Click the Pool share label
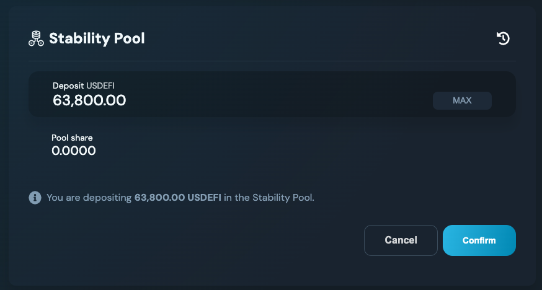Image resolution: width=542 pixels, height=290 pixels. [x=72, y=138]
